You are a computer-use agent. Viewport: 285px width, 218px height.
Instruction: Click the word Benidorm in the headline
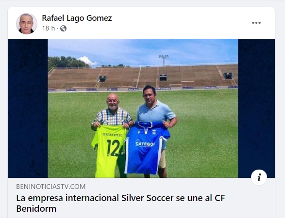click(36, 209)
